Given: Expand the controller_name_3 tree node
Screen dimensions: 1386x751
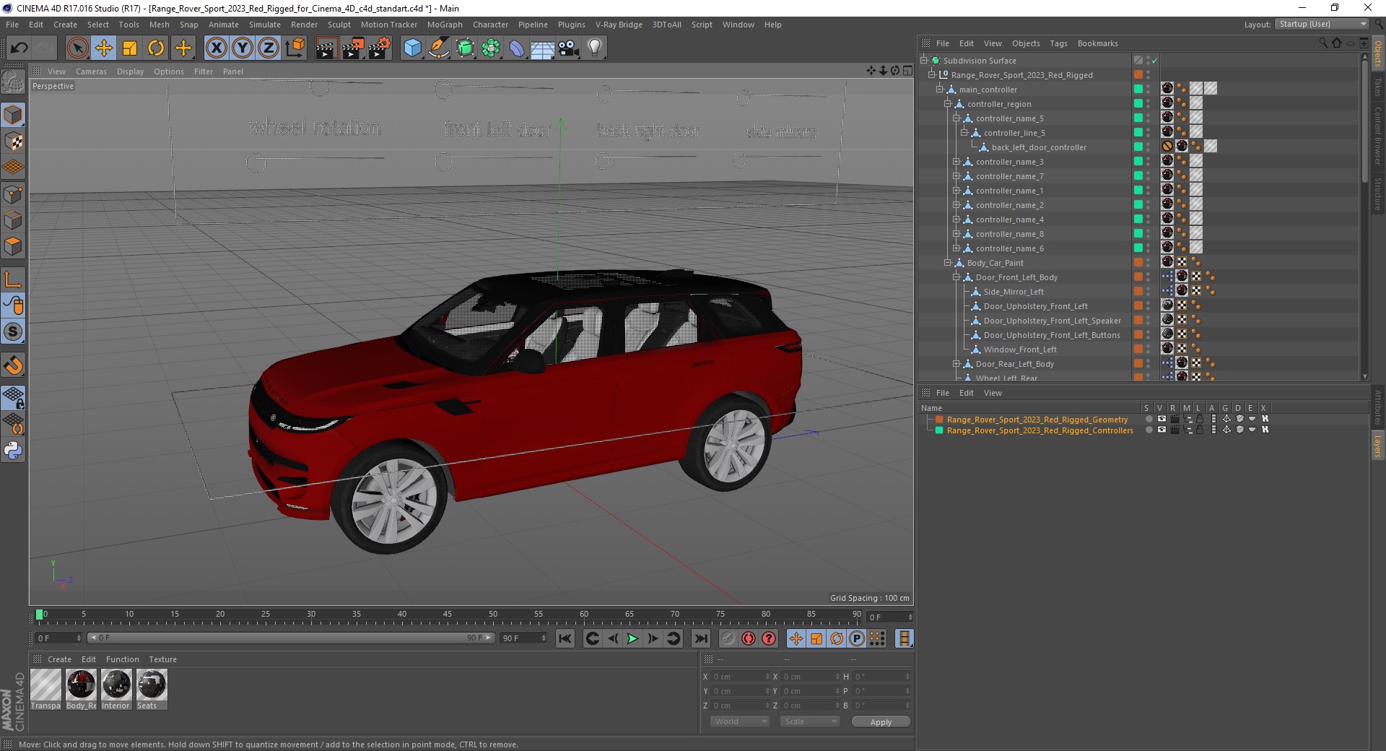Looking at the screenshot, I should tap(956, 162).
